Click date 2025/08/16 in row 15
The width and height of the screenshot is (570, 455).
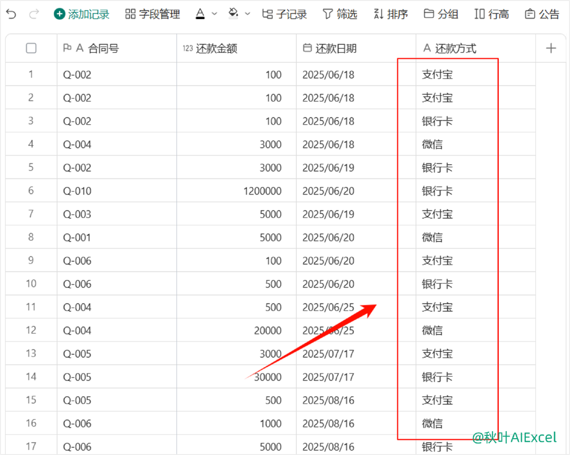tap(356, 400)
